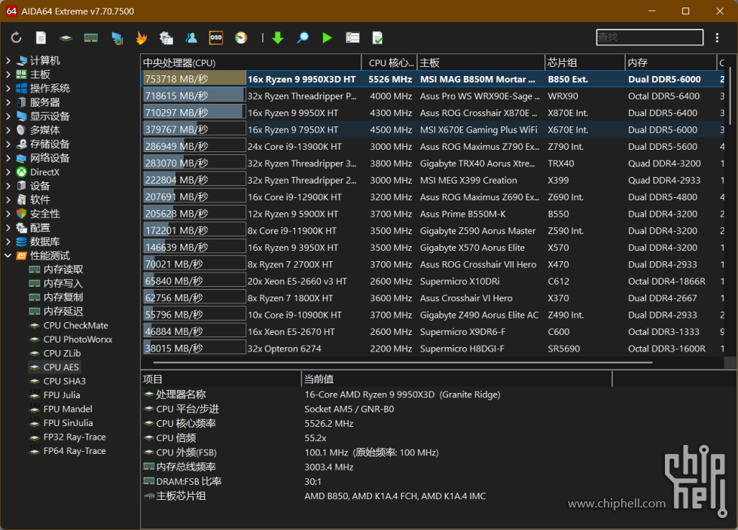Click the results list toolbar icon
Screen dimensions: 738x530
(352, 38)
